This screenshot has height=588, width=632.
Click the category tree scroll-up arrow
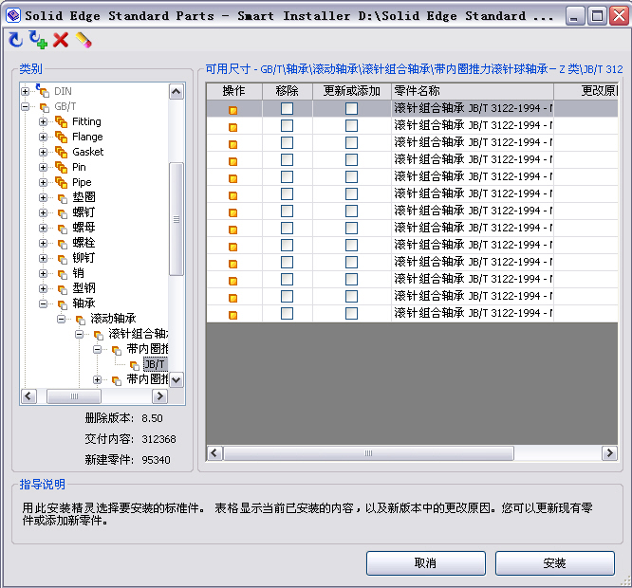tap(177, 92)
